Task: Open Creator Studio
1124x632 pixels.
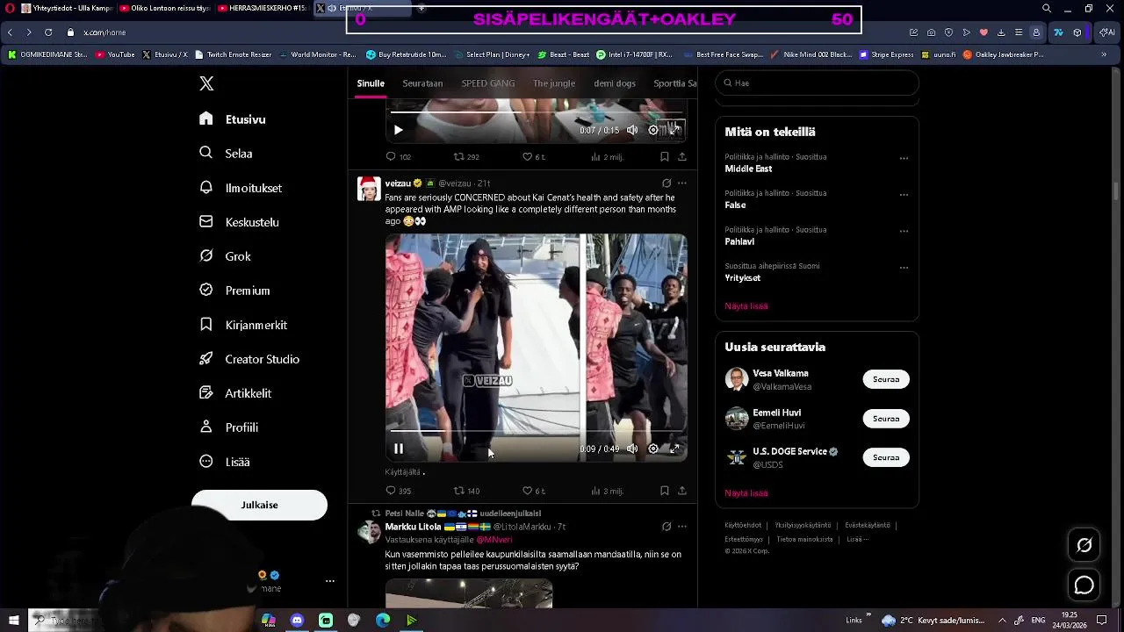Action: pos(249,359)
